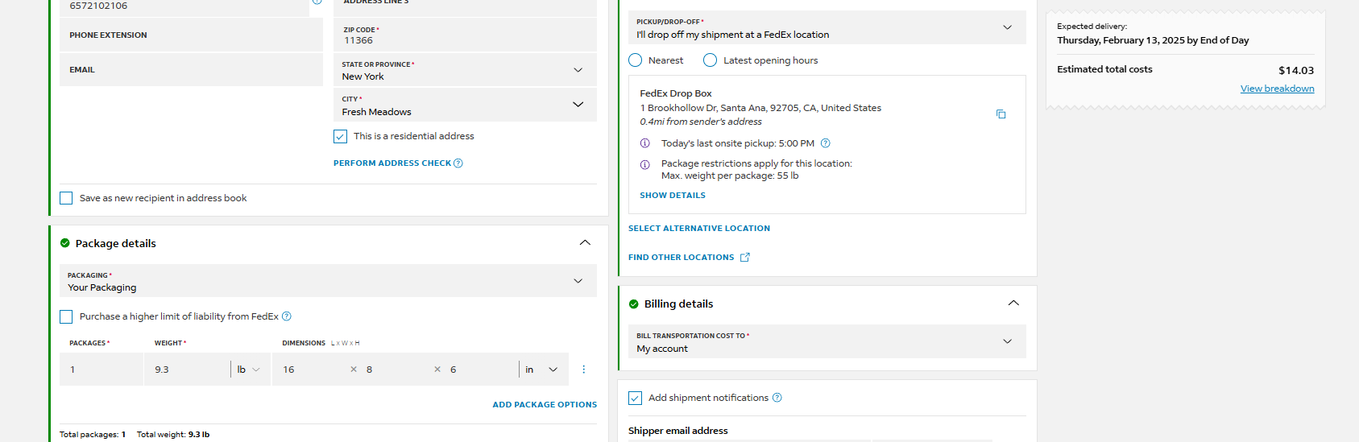The width and height of the screenshot is (1359, 442).
Task: Click the Total weight: 9.3 lb summary
Action: point(173,435)
